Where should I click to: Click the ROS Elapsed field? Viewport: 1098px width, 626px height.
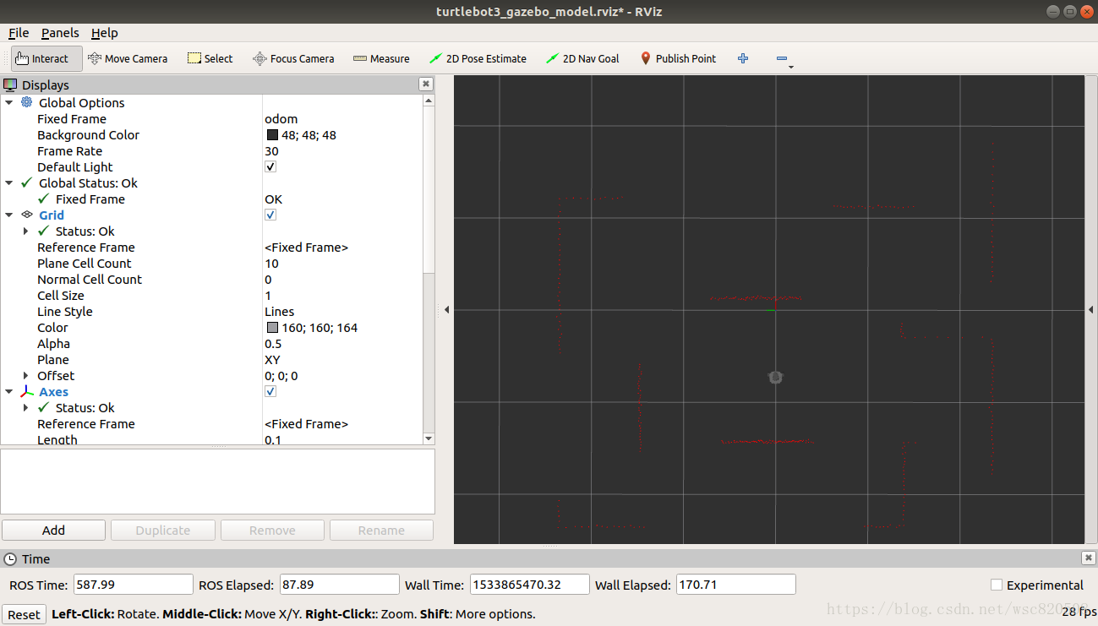(339, 585)
